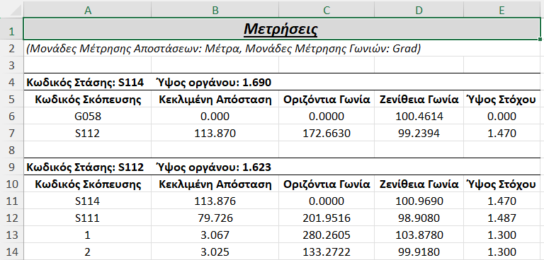Click the horizontal angle value 172.6630

[x=327, y=133]
